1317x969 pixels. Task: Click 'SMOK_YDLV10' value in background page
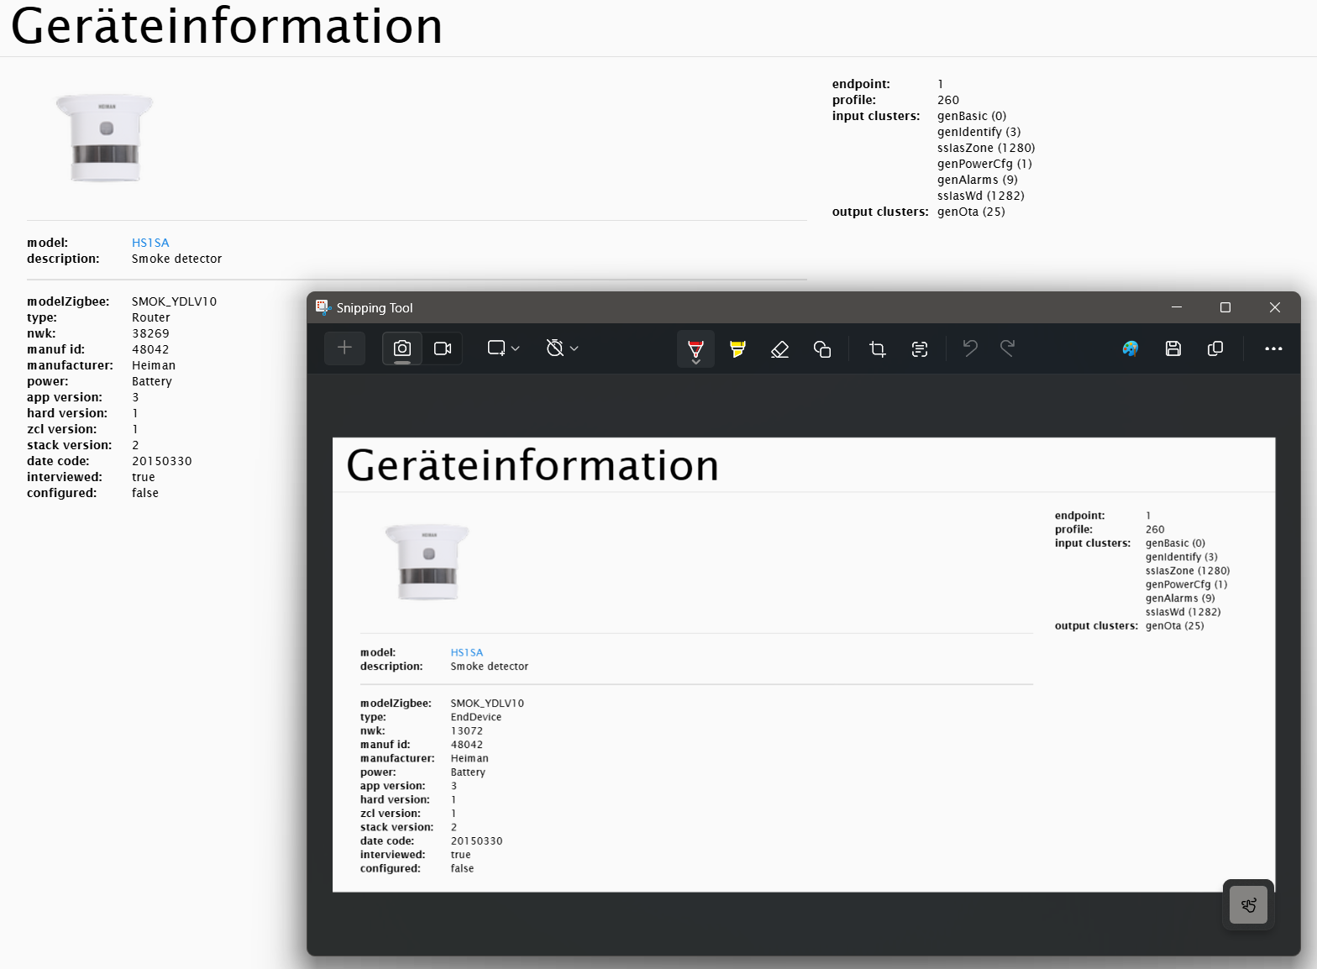[x=175, y=301]
